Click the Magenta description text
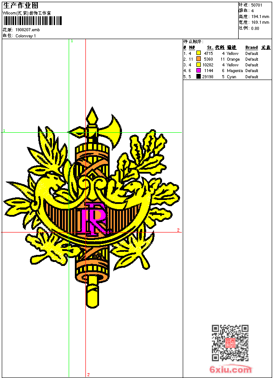 pyautogui.click(x=235, y=71)
